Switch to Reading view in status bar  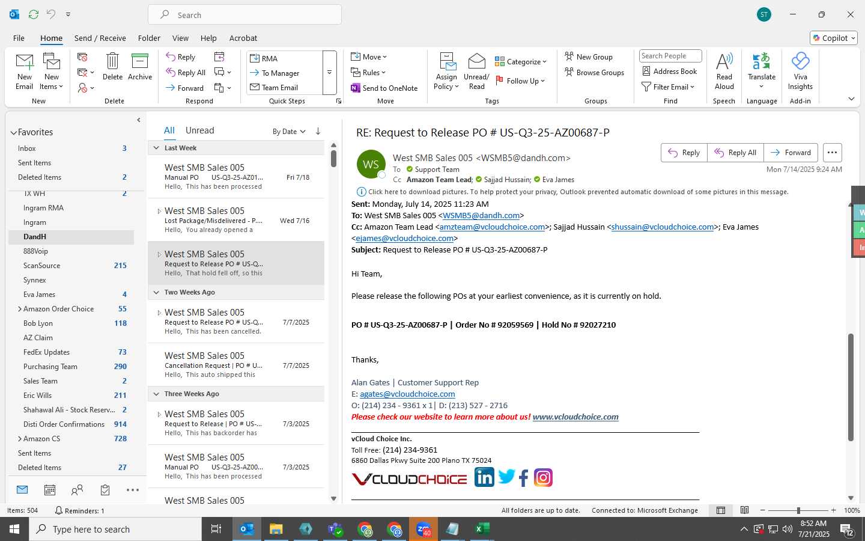[x=744, y=510]
